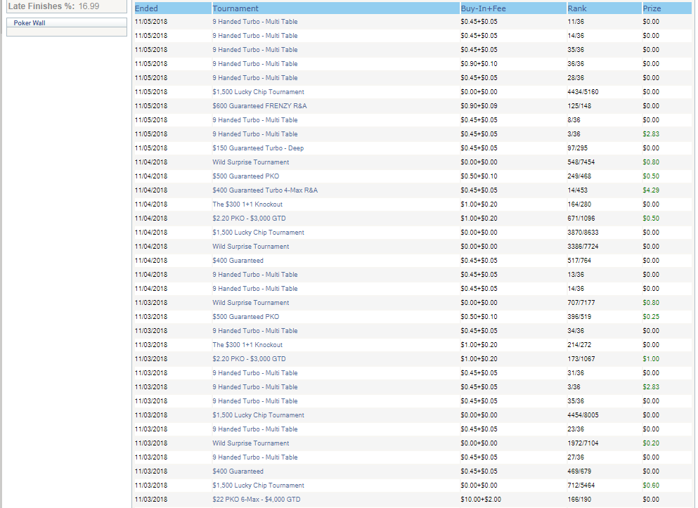This screenshot has height=508, width=698.
Task: Open 9 Handed Turbo tournament ranked 8/36
Action: point(255,120)
